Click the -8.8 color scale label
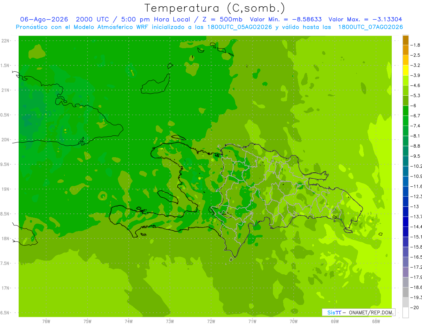 pos(415,146)
